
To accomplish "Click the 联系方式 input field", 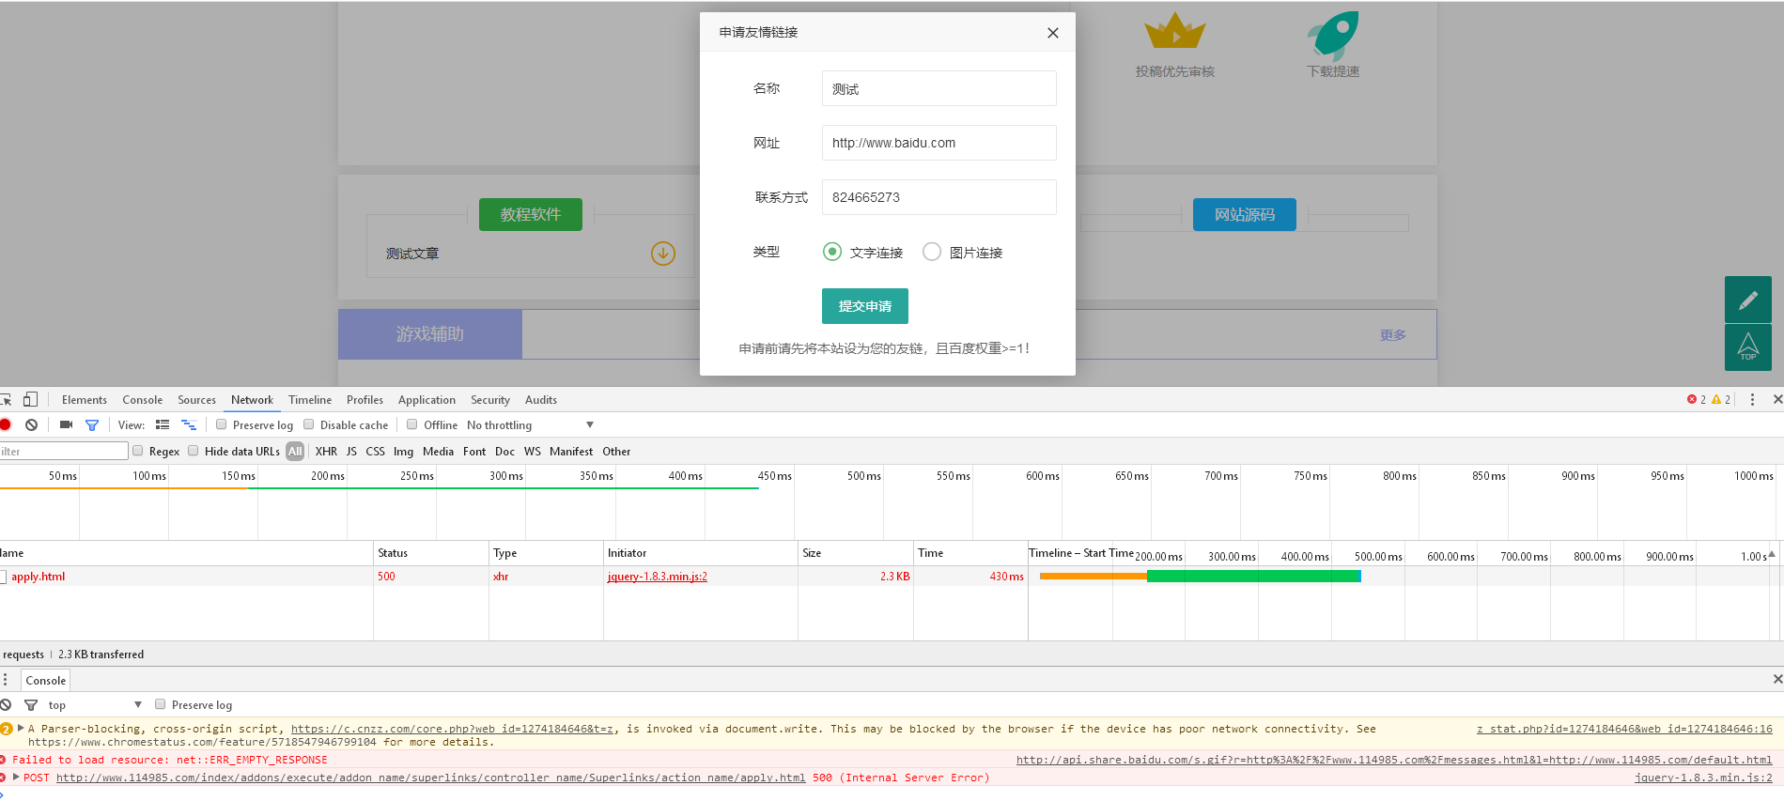I will [939, 197].
